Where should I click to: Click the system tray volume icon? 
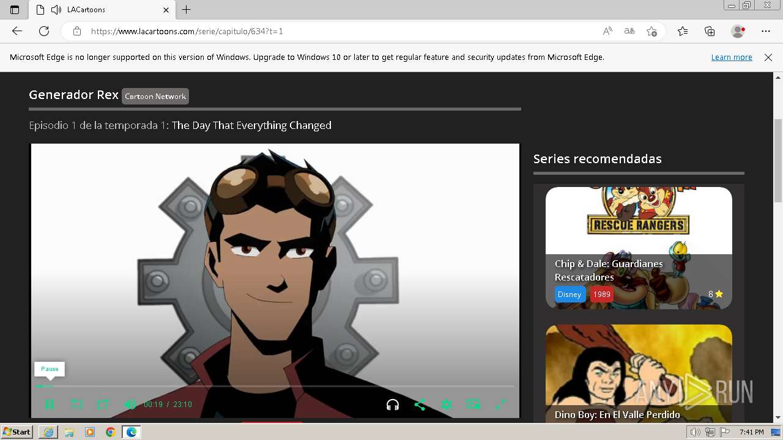pyautogui.click(x=696, y=432)
